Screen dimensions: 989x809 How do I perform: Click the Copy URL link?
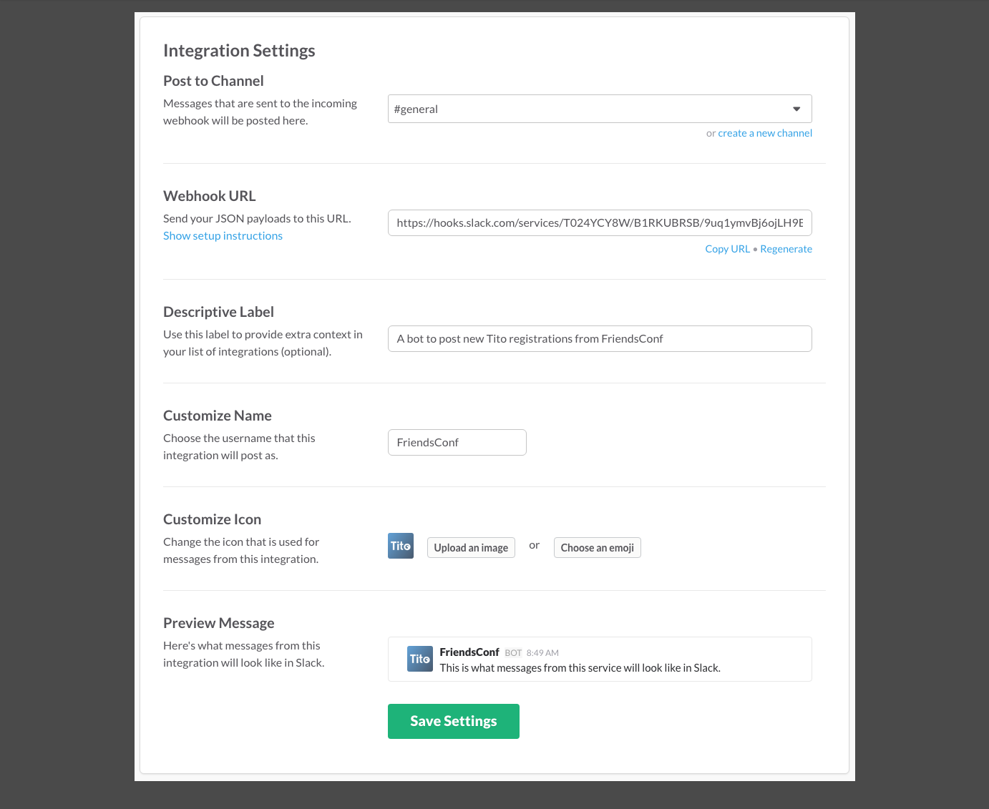[x=727, y=249]
